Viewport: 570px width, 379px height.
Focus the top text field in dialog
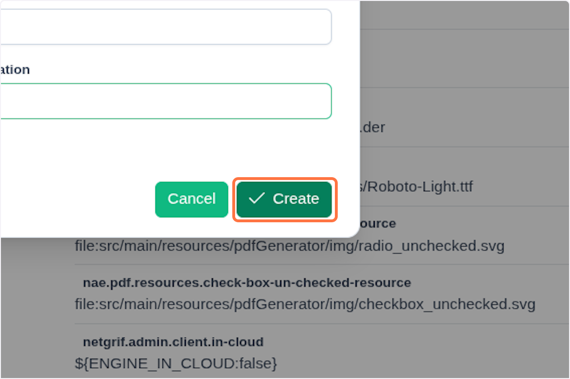tap(165, 27)
